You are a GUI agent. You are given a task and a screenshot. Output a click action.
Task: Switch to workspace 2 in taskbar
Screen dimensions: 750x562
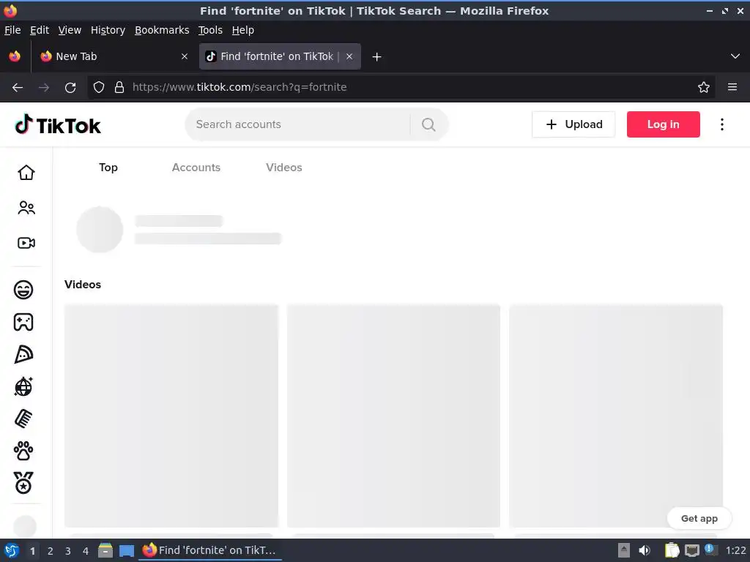(x=51, y=551)
